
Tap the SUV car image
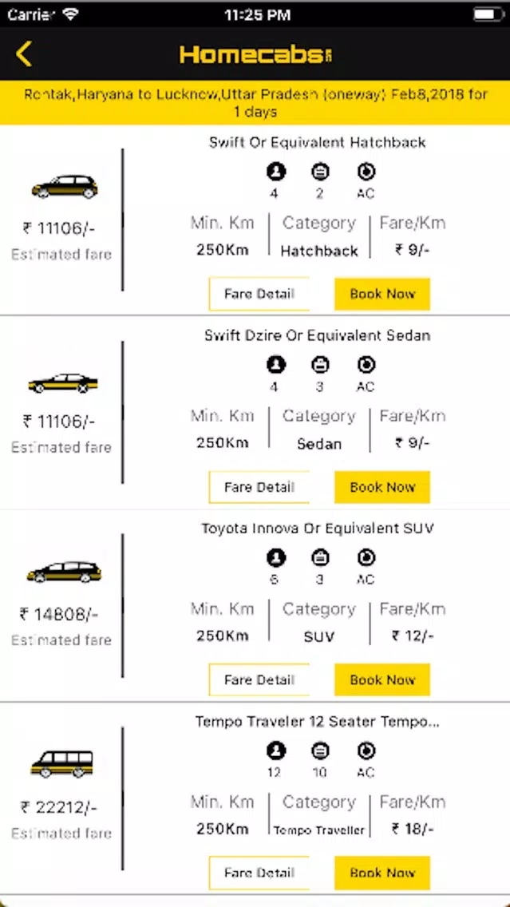pos(64,572)
